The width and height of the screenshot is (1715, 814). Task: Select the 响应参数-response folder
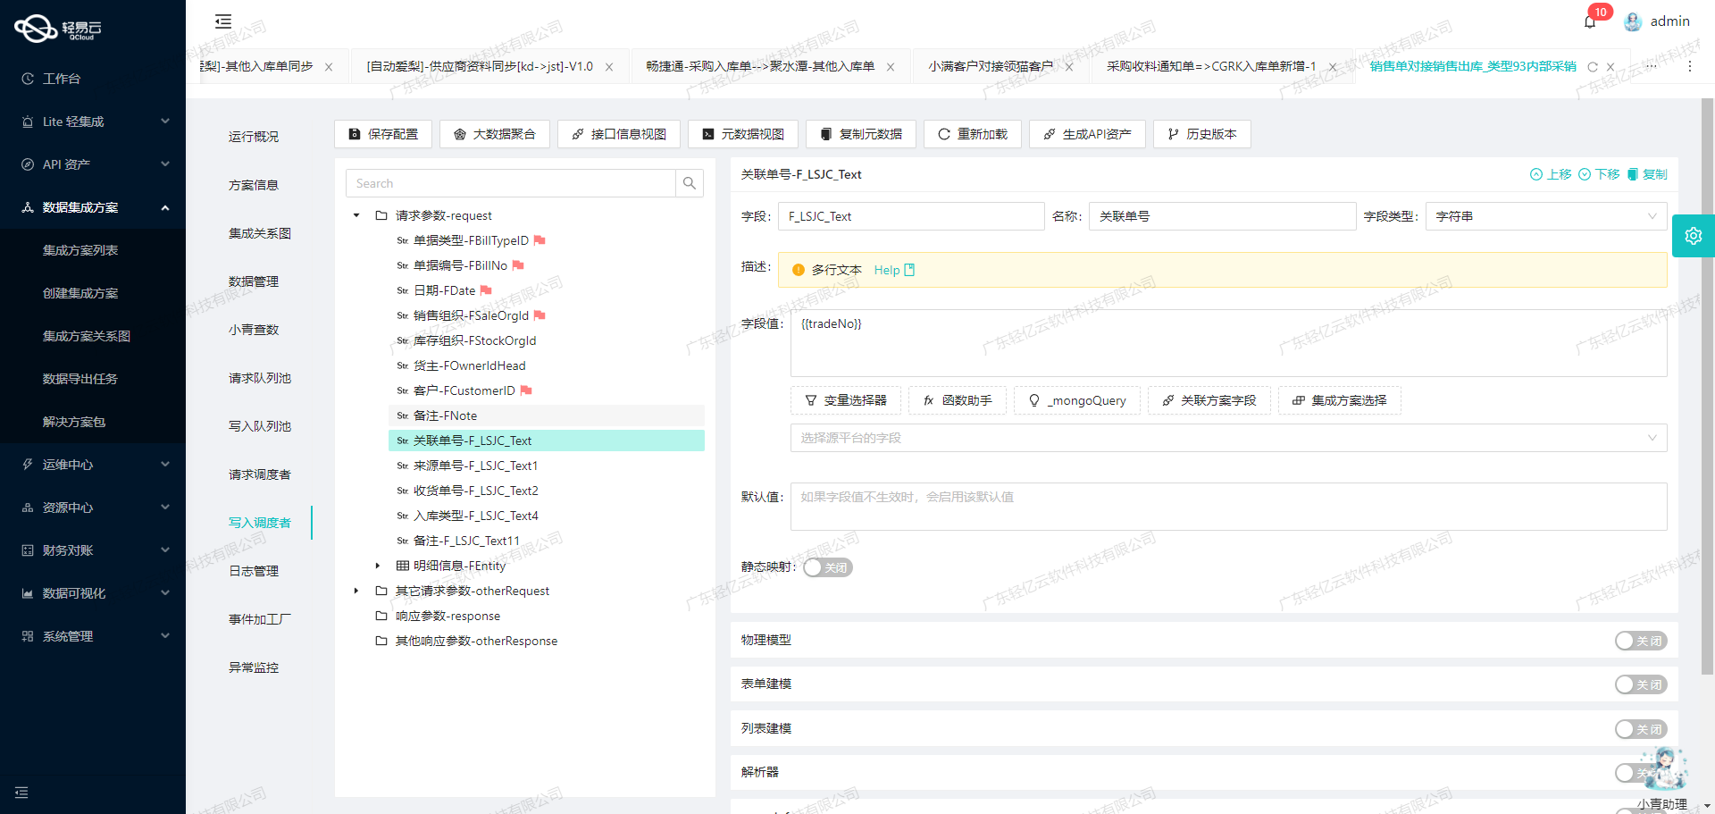(x=448, y=616)
